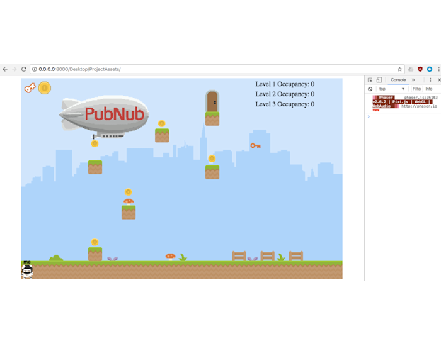The width and height of the screenshot is (441, 346).
Task: Click the 'me' player character
Action: tap(27, 272)
